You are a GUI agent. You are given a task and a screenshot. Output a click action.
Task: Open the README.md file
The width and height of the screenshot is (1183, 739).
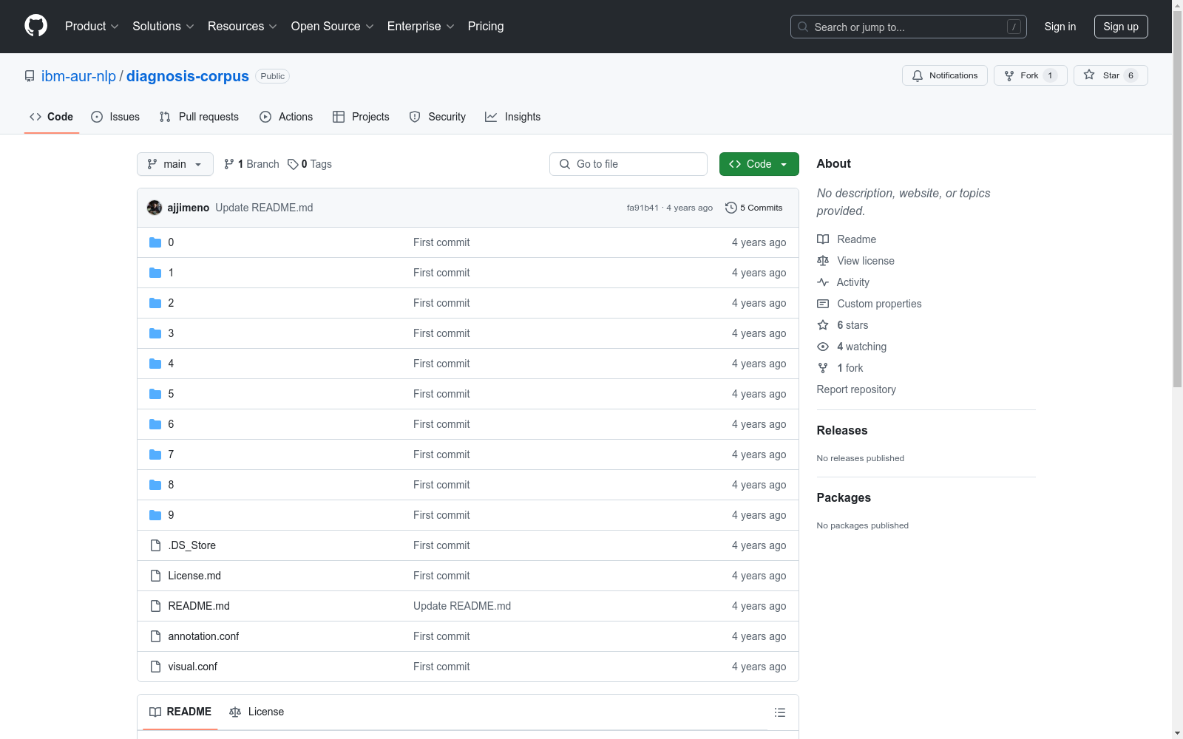coord(199,606)
